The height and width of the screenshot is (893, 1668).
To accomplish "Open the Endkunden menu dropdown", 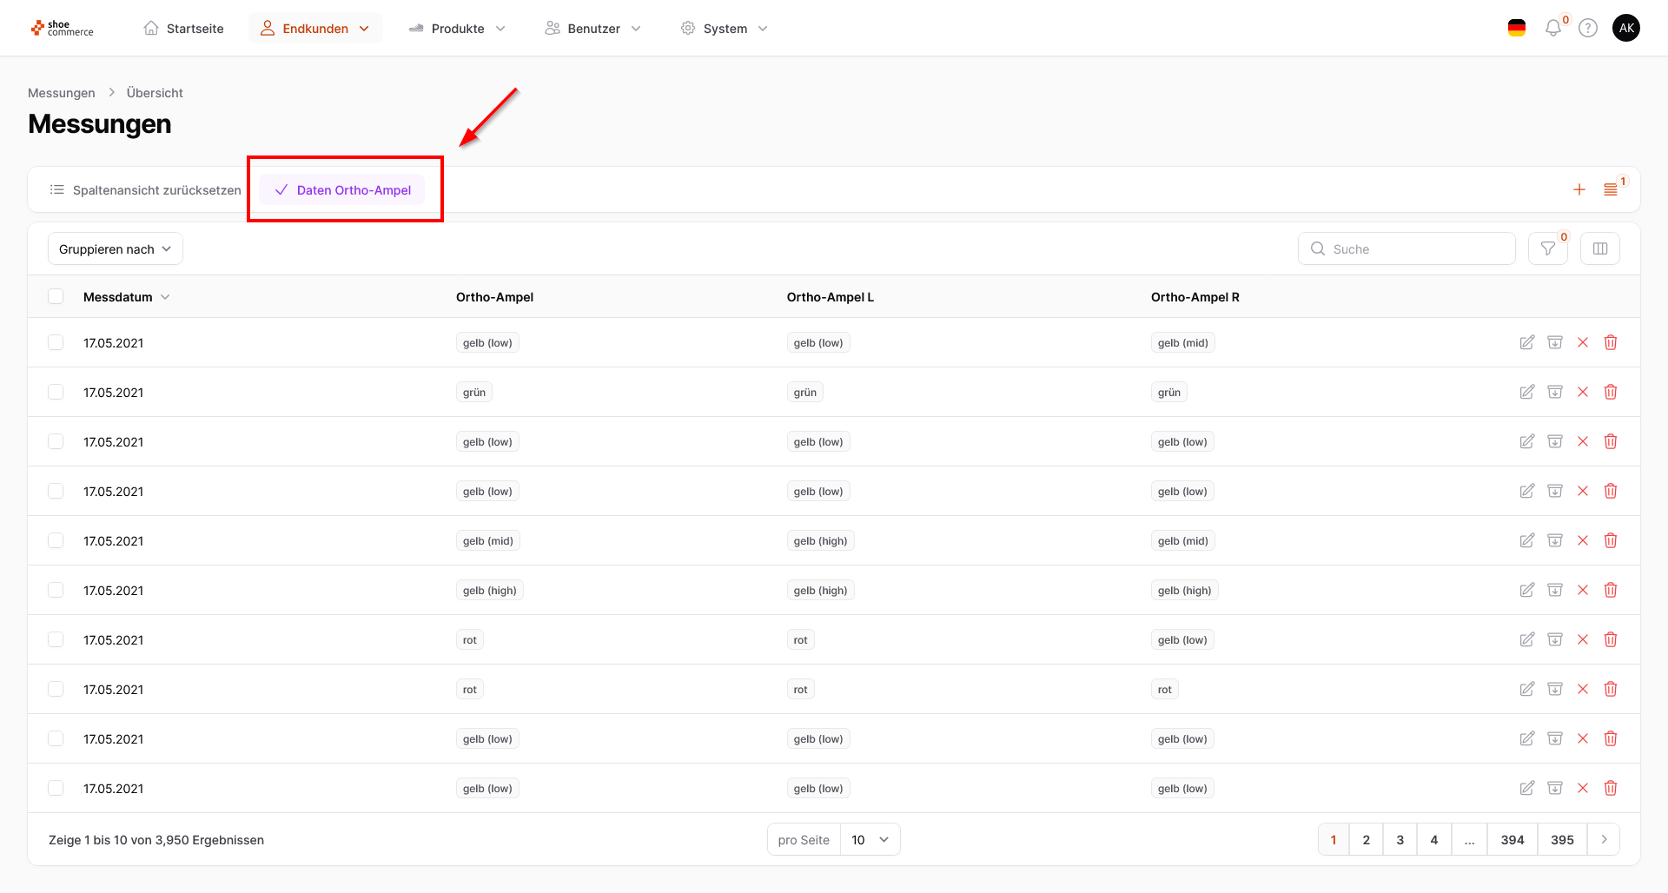I will click(x=316, y=29).
